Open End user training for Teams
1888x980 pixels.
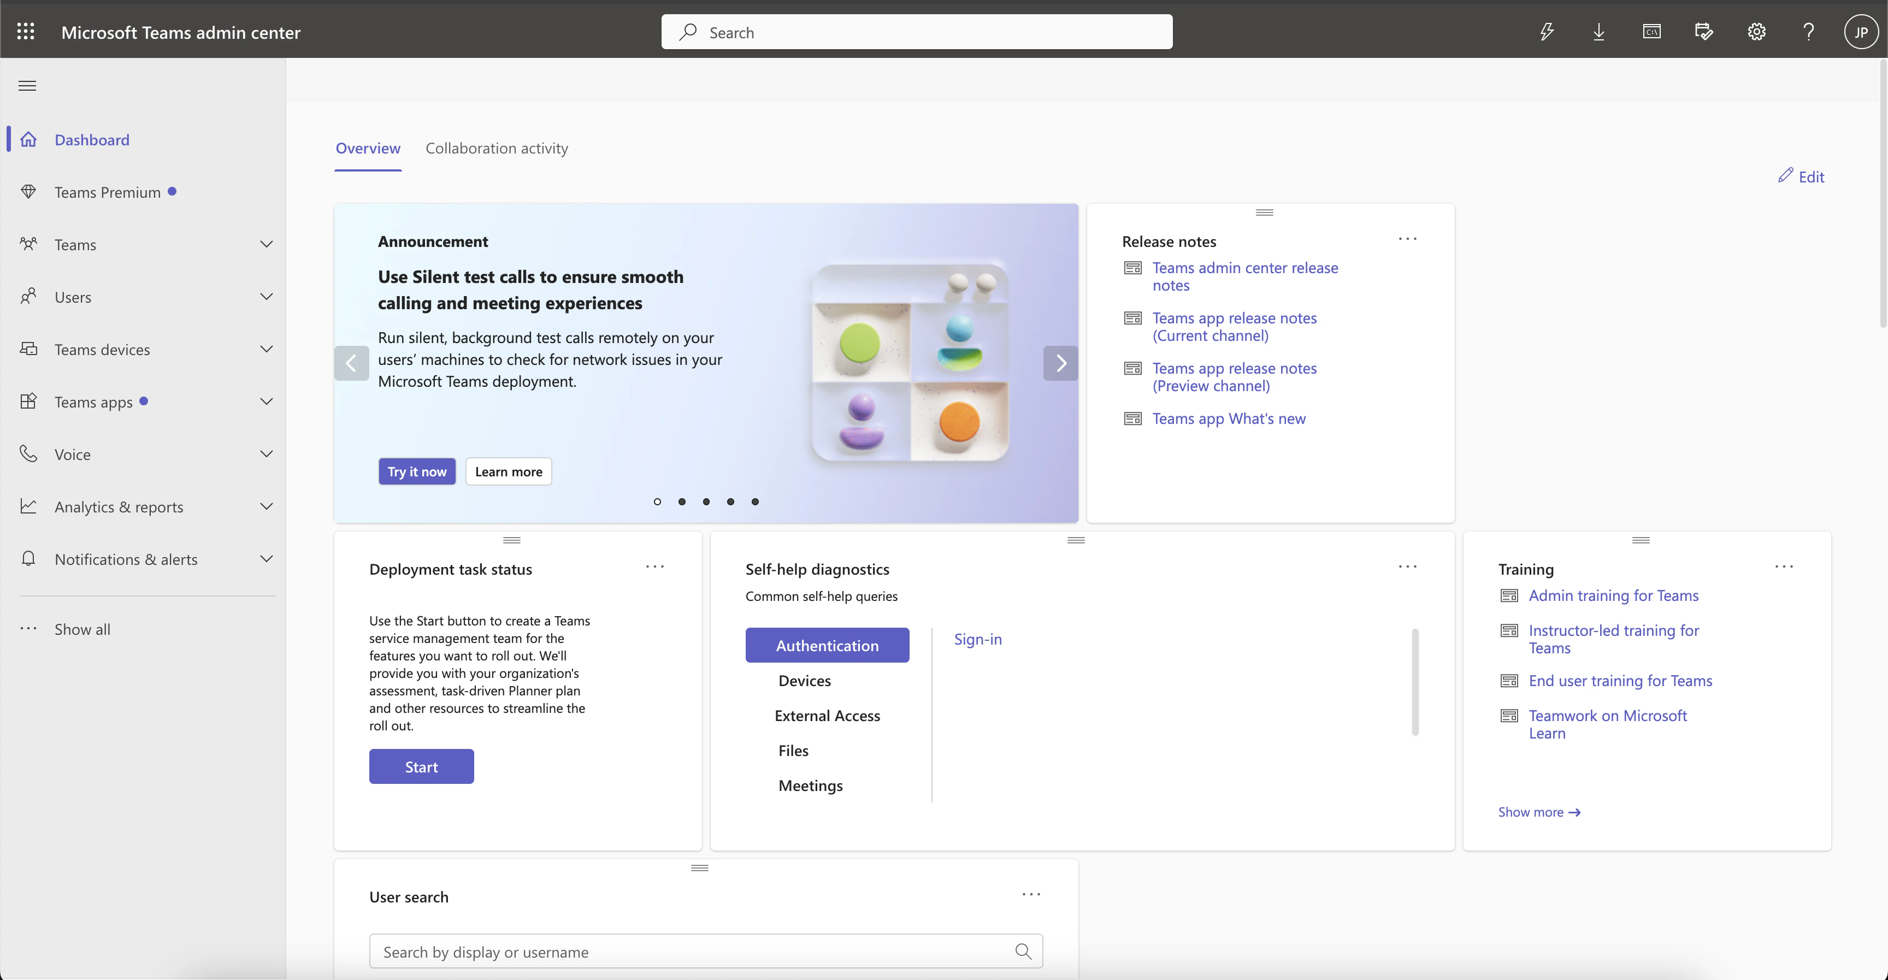click(x=1620, y=680)
